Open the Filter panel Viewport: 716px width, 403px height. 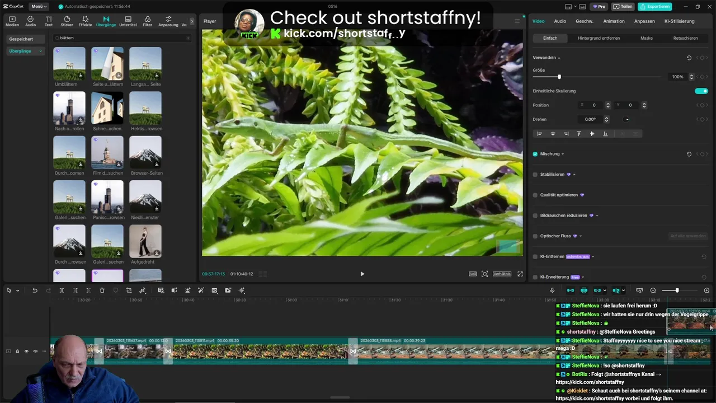pos(147,21)
